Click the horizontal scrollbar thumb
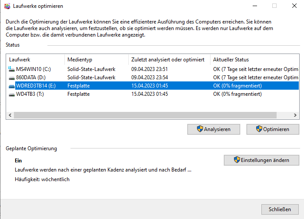The image size is (304, 219). tap(145, 115)
